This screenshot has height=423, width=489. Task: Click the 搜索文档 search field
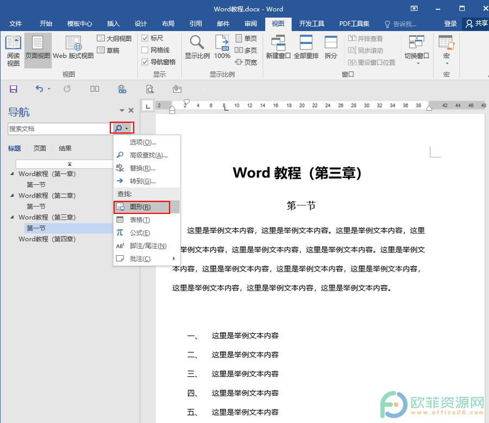pos(59,129)
